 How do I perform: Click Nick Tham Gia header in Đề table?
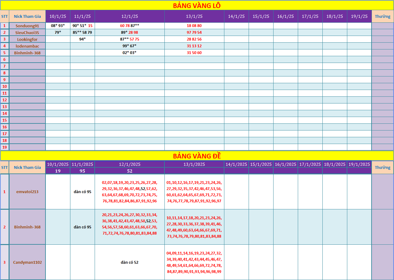pos(27,167)
